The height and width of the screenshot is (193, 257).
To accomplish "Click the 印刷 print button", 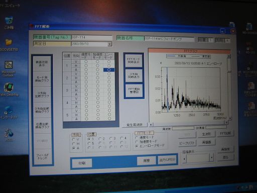I will coord(82,163).
